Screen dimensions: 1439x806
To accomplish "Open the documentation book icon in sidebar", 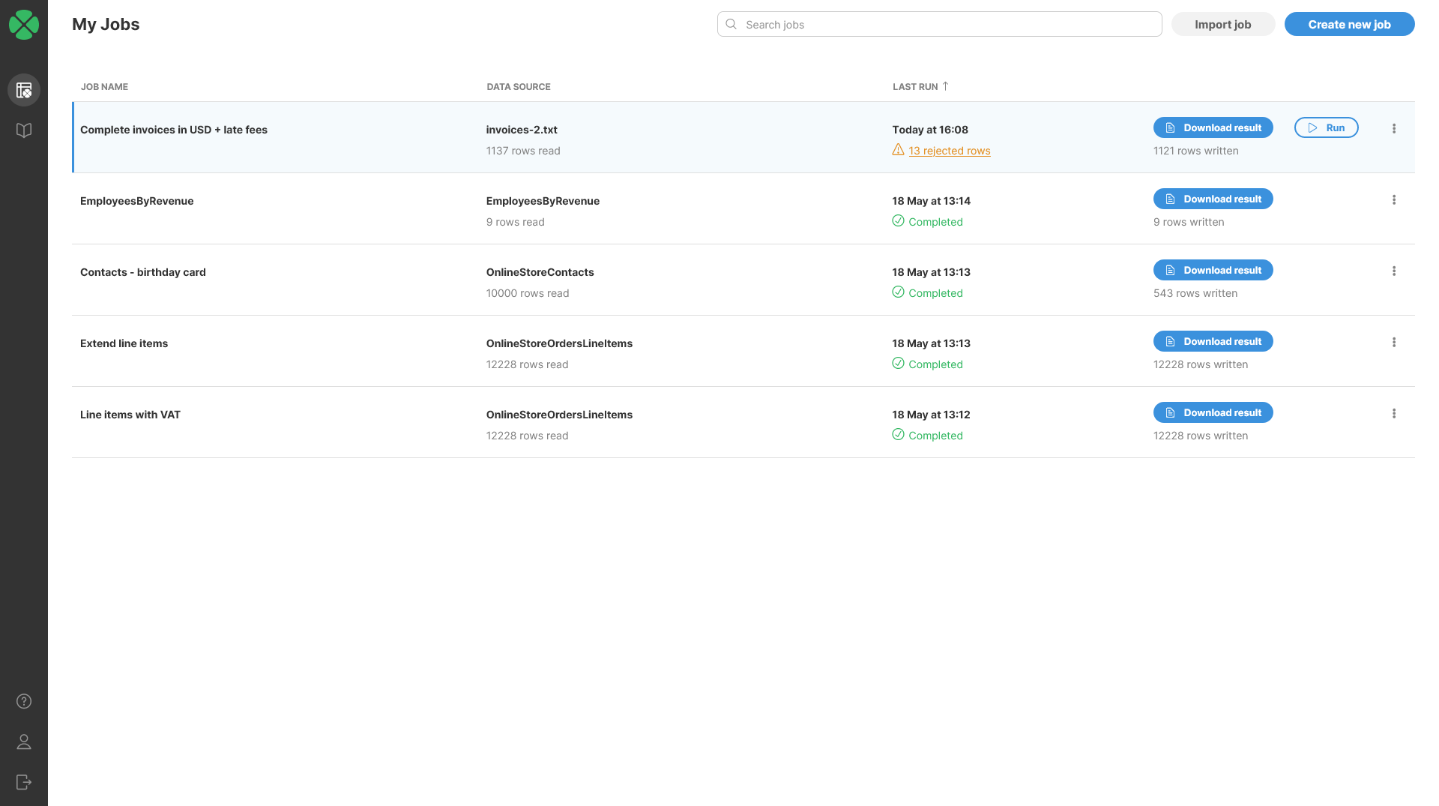I will [x=24, y=130].
